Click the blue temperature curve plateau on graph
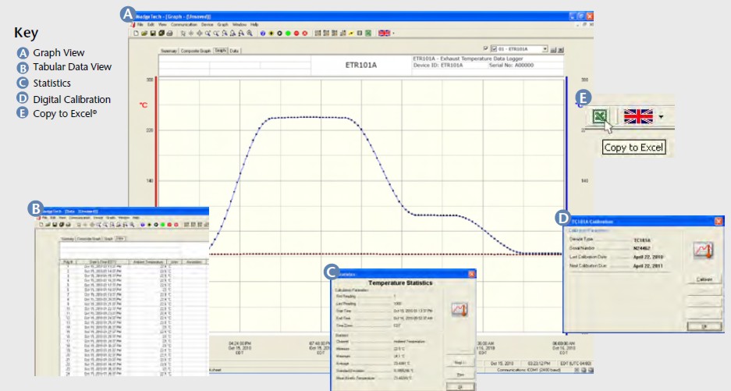The width and height of the screenshot is (731, 391). [x=307, y=117]
